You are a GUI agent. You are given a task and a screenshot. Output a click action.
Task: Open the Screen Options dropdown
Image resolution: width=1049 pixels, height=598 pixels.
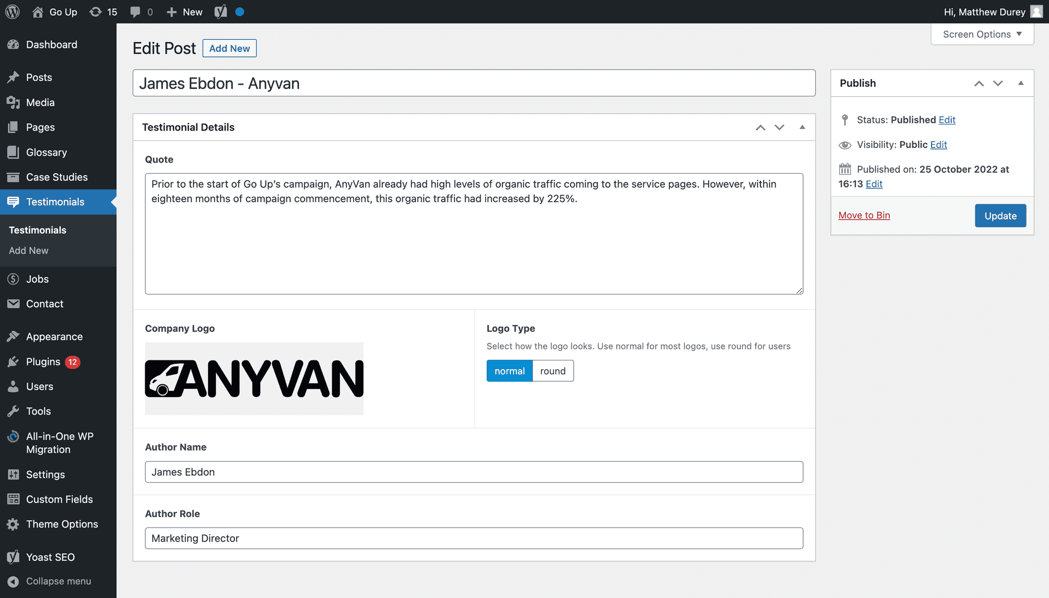(982, 34)
